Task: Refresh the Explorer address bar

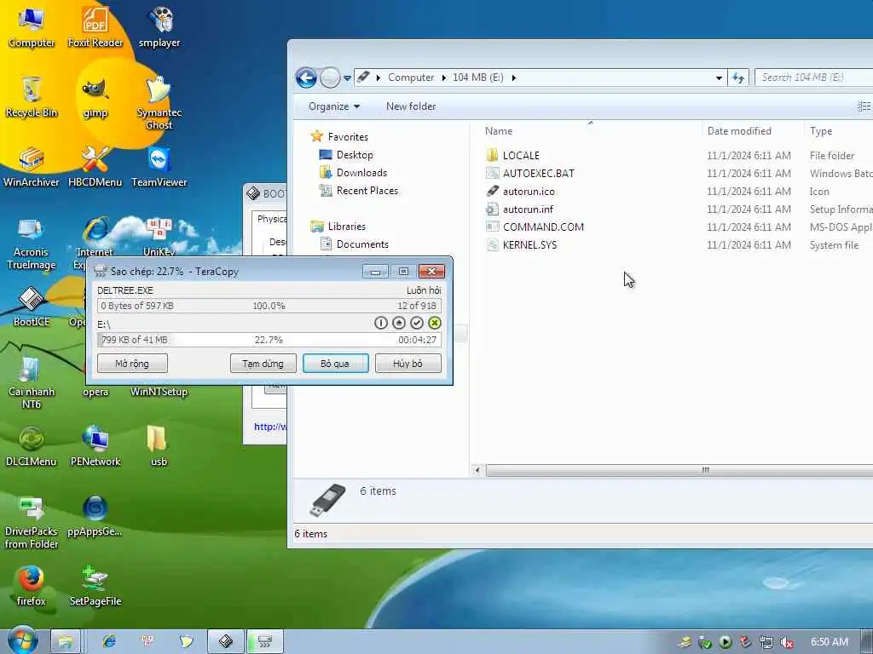Action: point(738,77)
